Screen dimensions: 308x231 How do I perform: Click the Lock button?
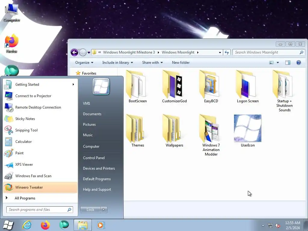[90, 210]
